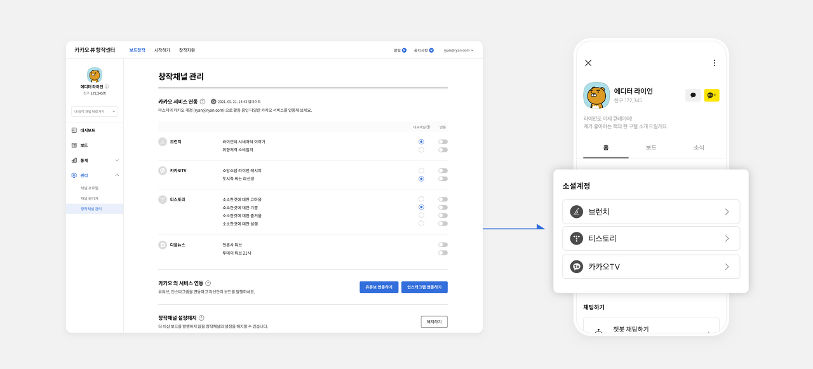
Task: Collapse the 관리 menu chevron
Action: (117, 175)
